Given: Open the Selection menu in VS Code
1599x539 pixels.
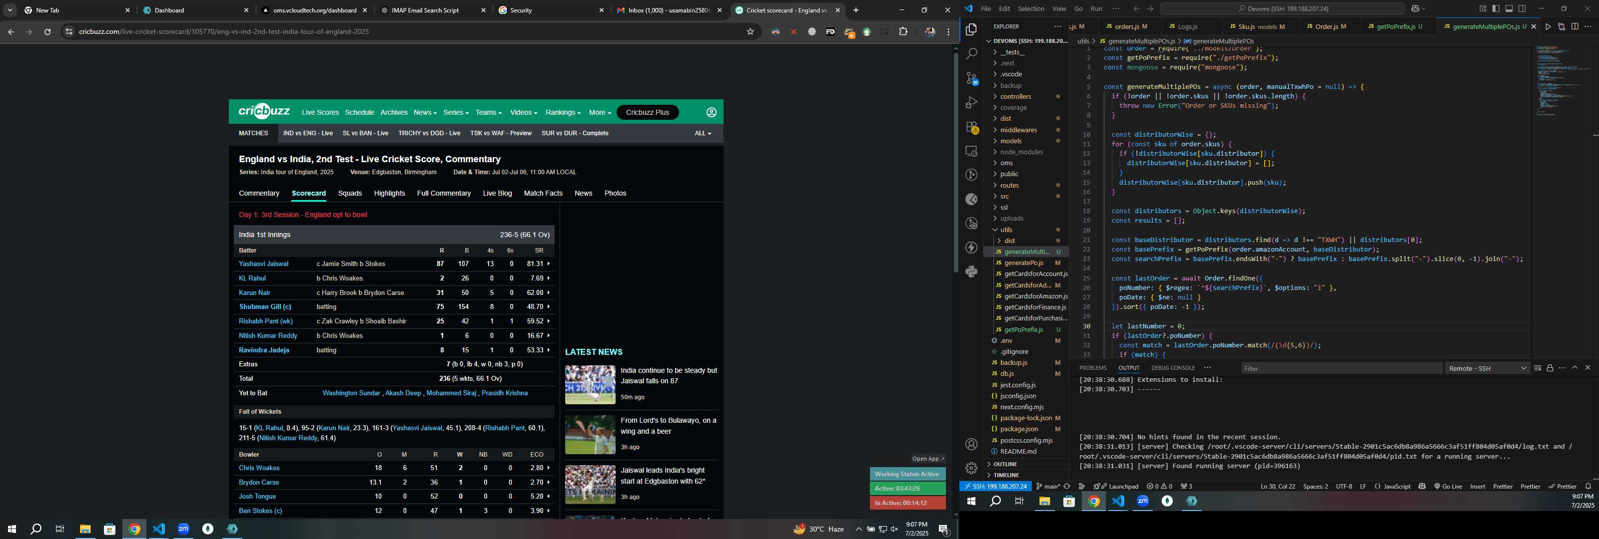Looking at the screenshot, I should [x=1030, y=8].
